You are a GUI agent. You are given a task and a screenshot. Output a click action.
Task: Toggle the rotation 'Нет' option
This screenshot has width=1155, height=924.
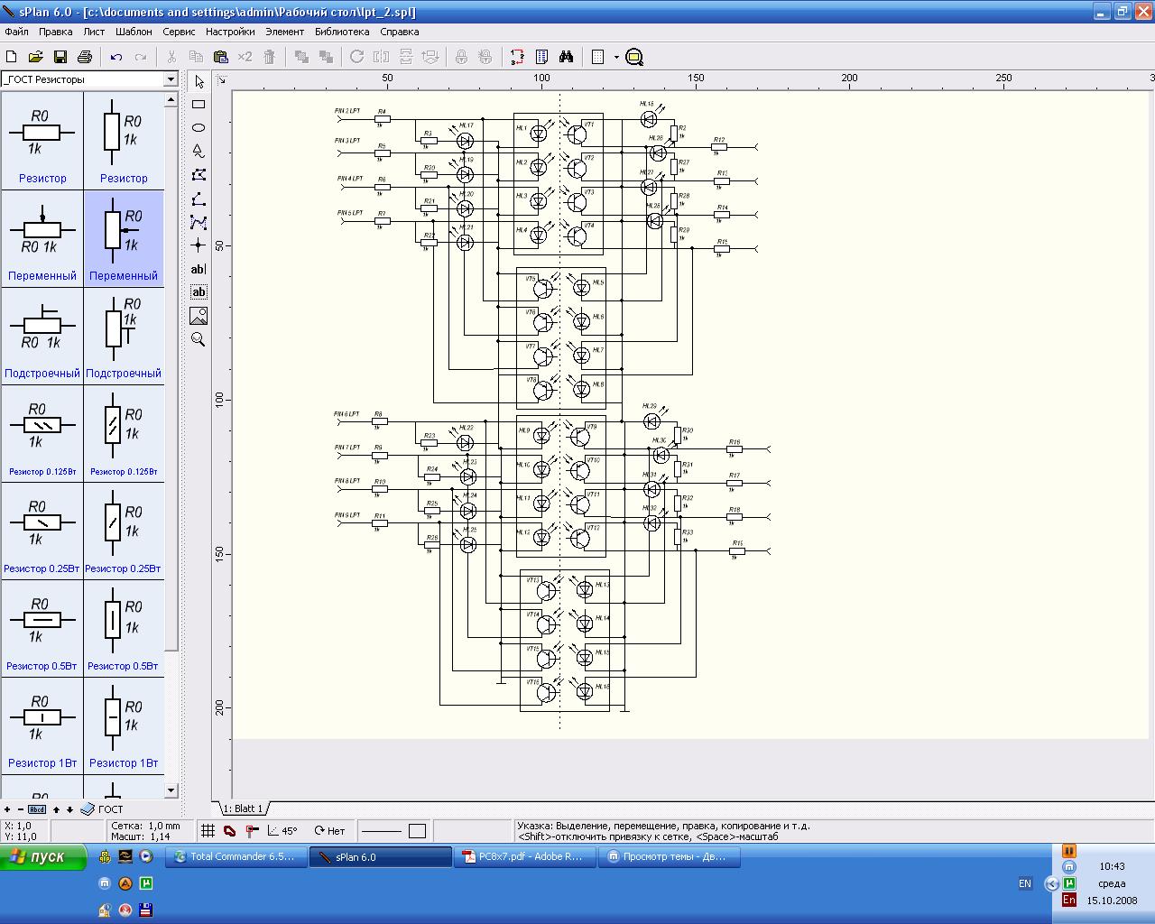click(329, 831)
